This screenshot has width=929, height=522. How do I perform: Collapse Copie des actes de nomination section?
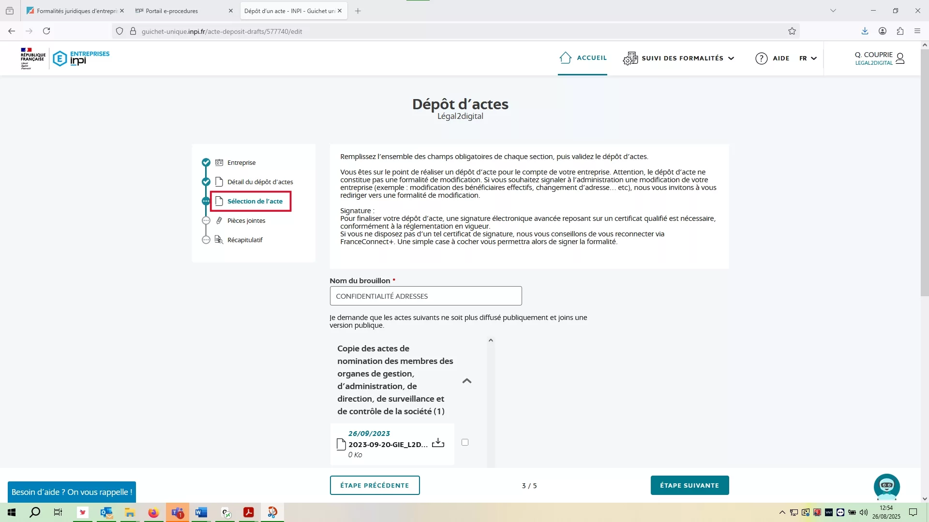point(467,381)
